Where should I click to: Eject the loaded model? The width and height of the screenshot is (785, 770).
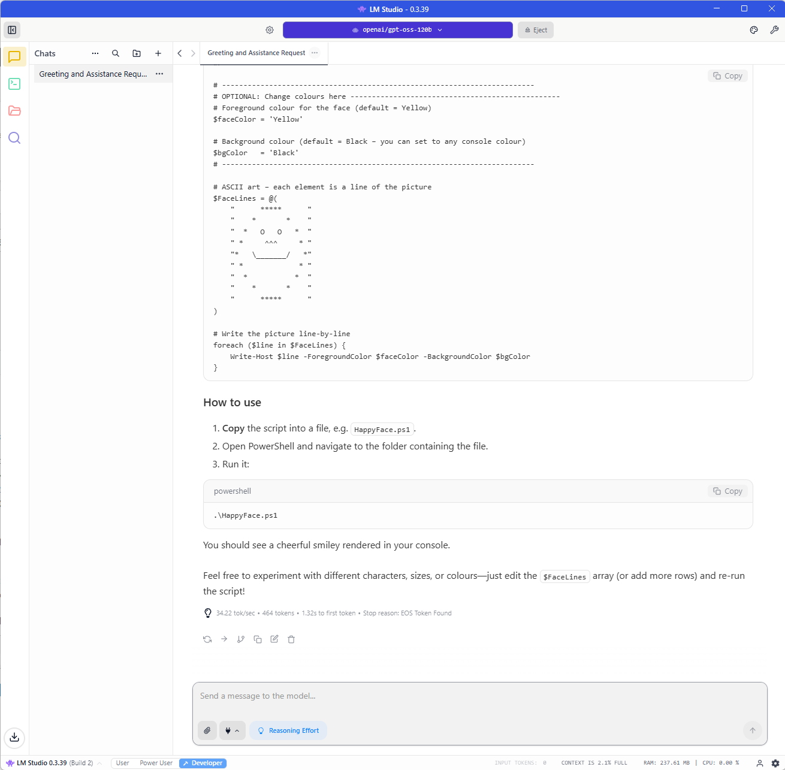[536, 30]
